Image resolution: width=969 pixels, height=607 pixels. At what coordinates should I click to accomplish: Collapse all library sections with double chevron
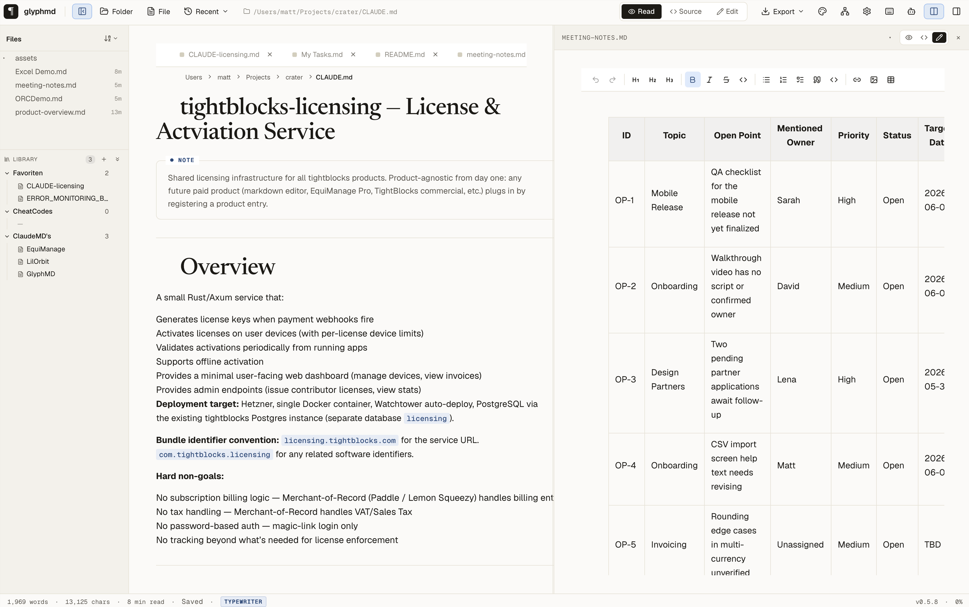(x=117, y=159)
